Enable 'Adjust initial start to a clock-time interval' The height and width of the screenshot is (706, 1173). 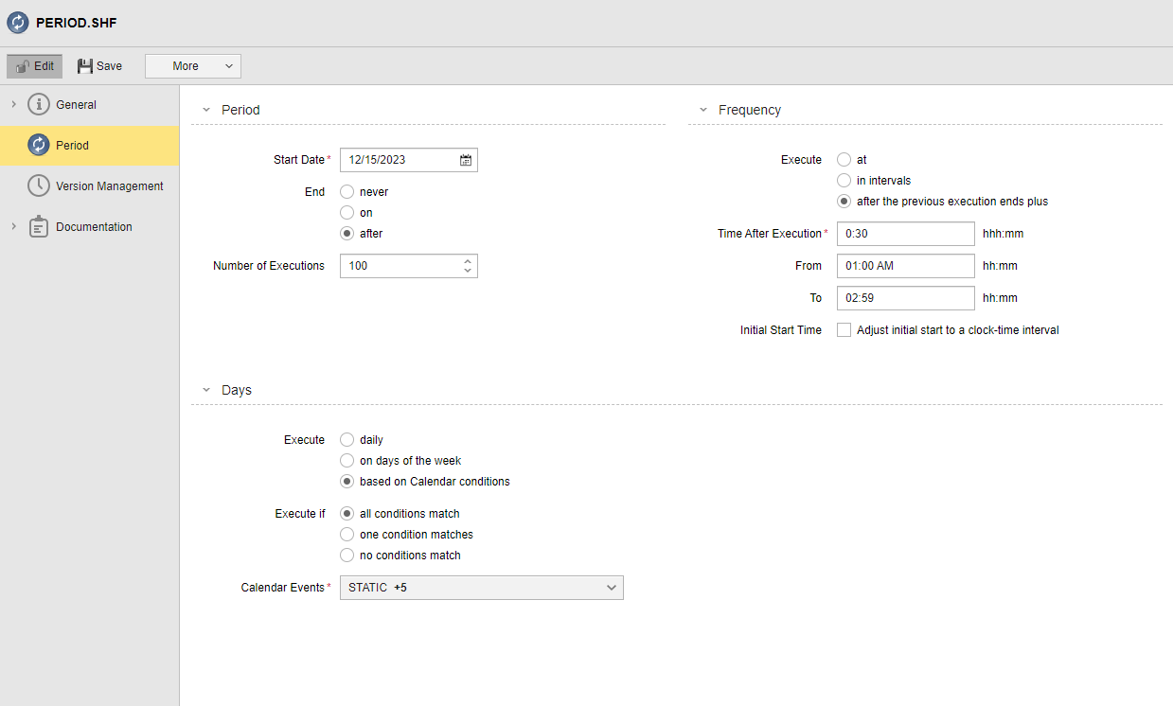coord(844,329)
